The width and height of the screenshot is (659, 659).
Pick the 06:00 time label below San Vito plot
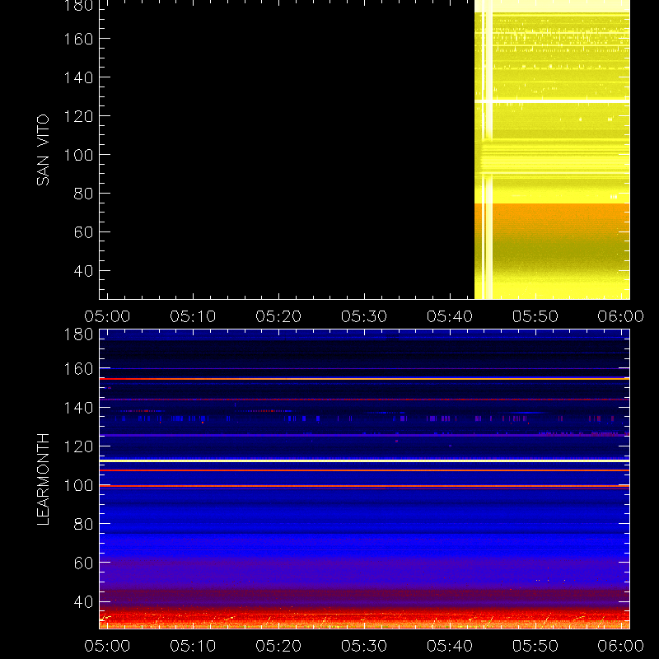coord(621,316)
